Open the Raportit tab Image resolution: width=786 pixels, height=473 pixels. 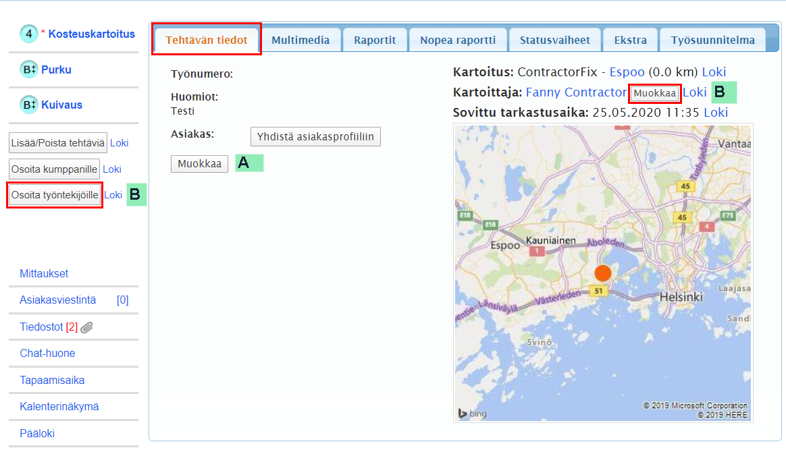tap(375, 40)
